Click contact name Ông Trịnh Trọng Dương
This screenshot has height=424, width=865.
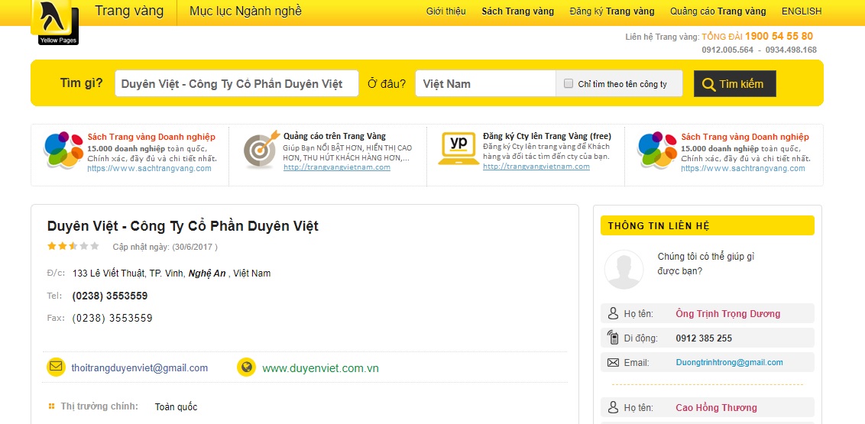pyautogui.click(x=727, y=314)
